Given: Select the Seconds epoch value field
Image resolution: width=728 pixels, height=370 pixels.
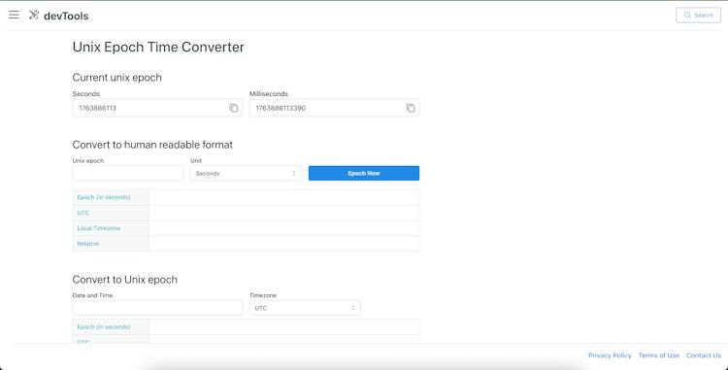Looking at the screenshot, I should pos(157,108).
